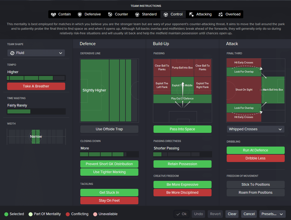Toggle Stay On Feet tackling
291x220 pixels.
click(x=109, y=201)
